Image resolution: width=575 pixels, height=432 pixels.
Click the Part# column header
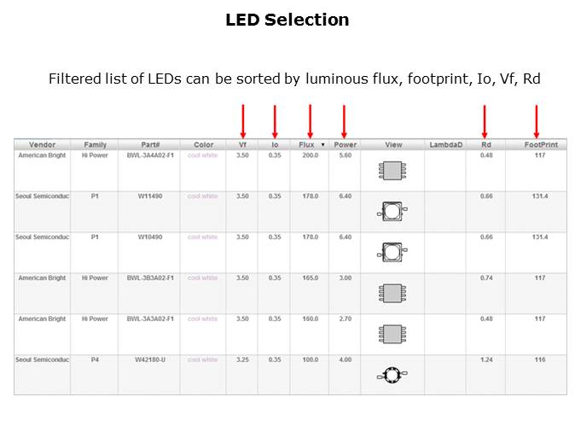(x=149, y=145)
